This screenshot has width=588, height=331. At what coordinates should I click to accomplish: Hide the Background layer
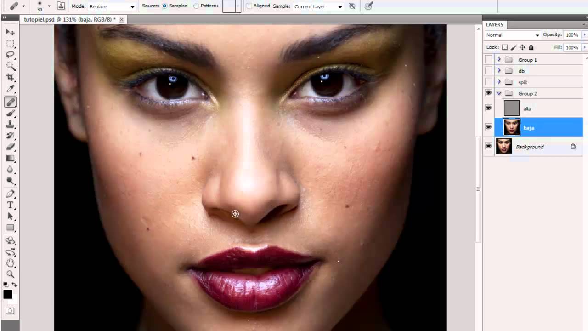pyautogui.click(x=488, y=147)
